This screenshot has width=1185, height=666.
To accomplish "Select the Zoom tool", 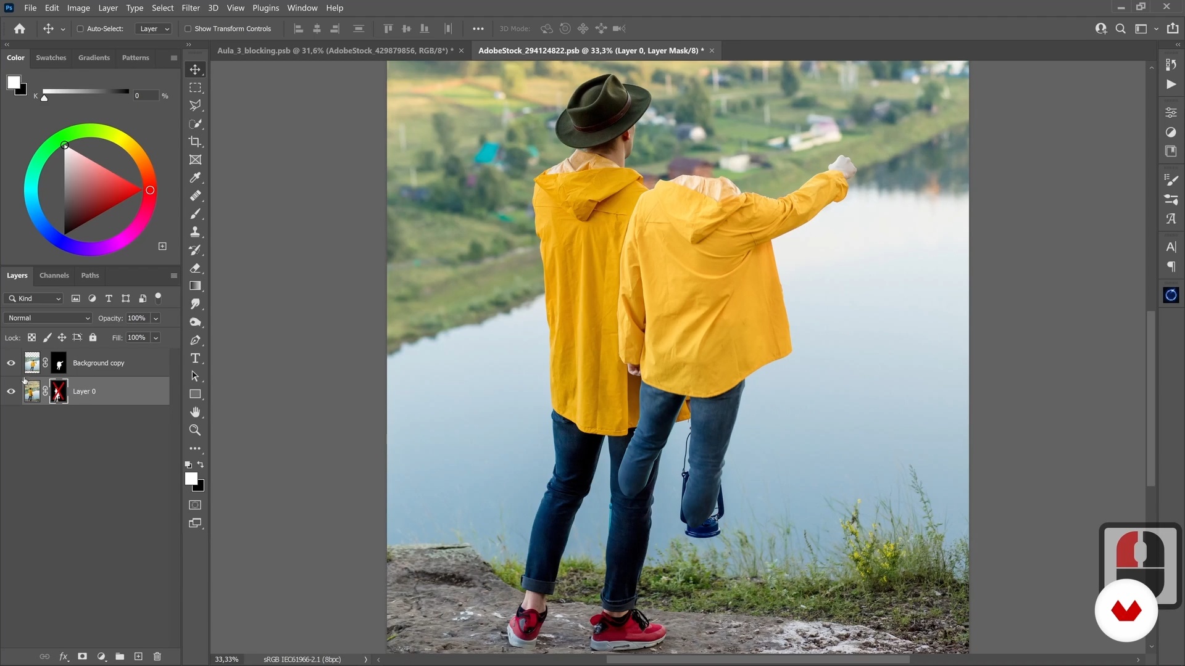I will coord(195,430).
